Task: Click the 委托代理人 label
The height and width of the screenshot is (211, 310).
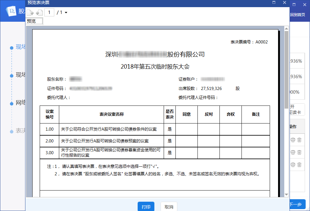Action: click(58, 97)
